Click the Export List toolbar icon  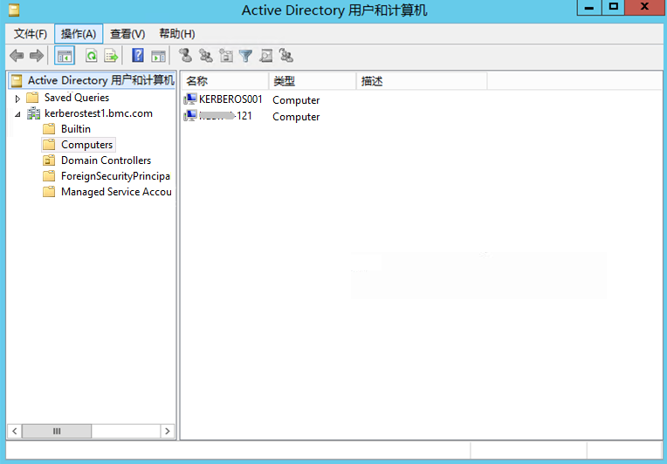[111, 56]
